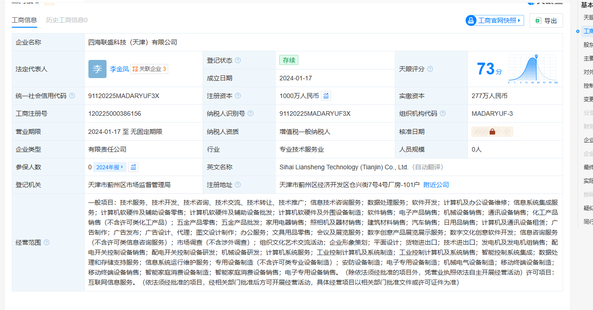593x310 pixels.
Task: Click help icon next to 经营范围
Action: [46, 242]
